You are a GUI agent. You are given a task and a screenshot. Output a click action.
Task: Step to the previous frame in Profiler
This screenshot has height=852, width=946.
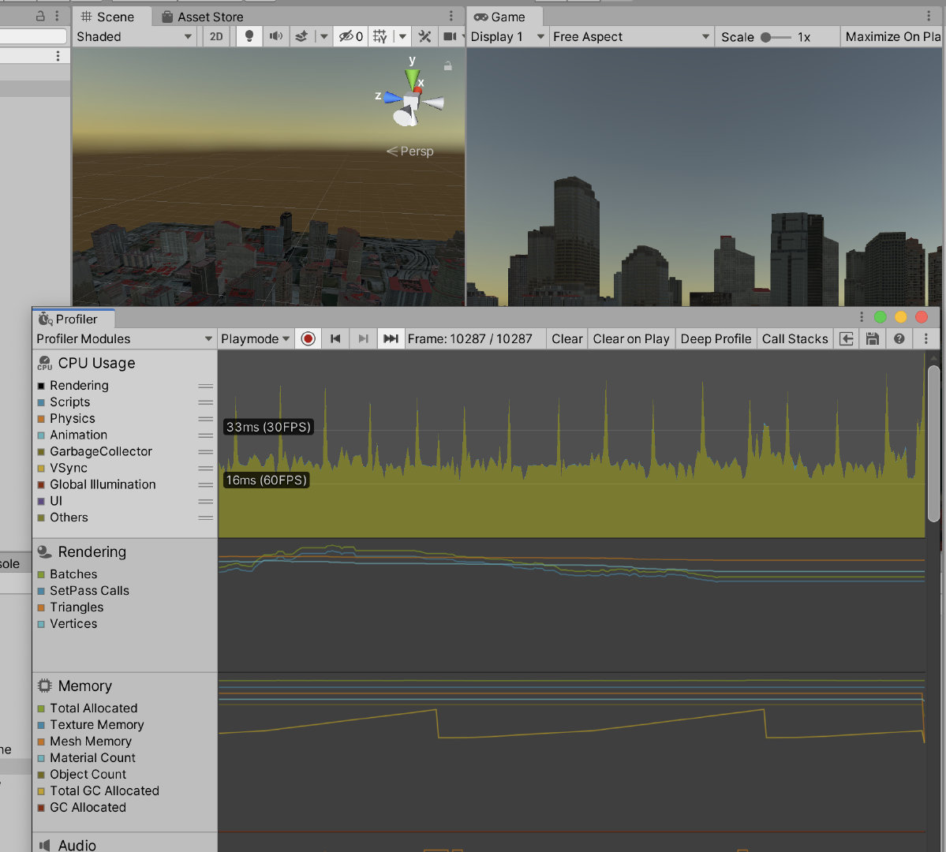(x=335, y=338)
